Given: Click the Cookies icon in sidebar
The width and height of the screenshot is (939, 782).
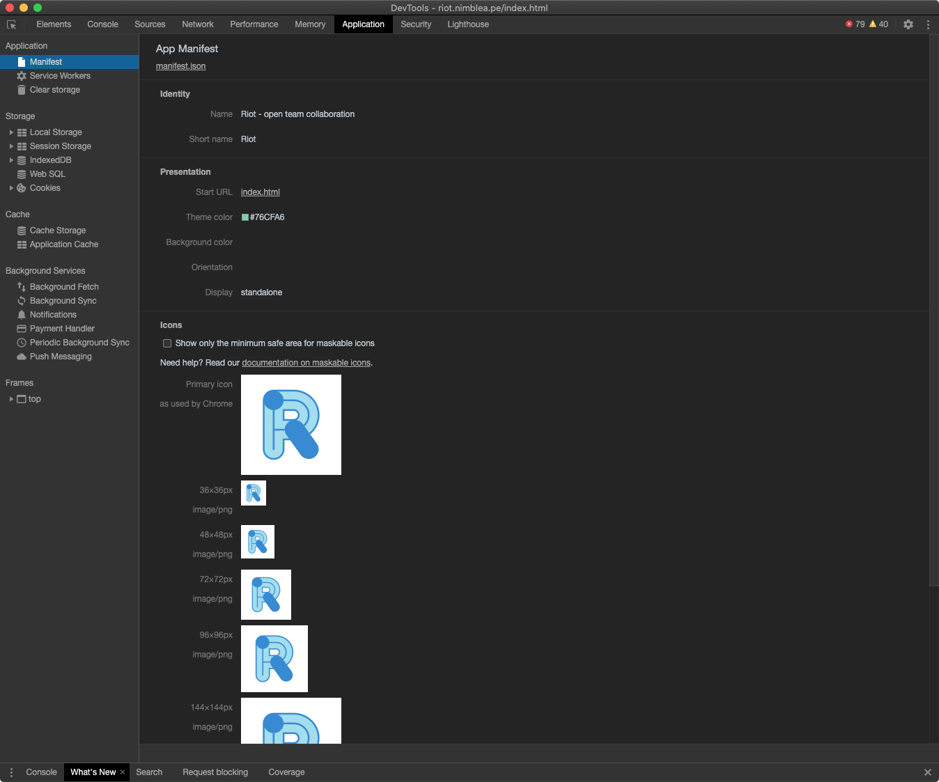Looking at the screenshot, I should (x=22, y=188).
